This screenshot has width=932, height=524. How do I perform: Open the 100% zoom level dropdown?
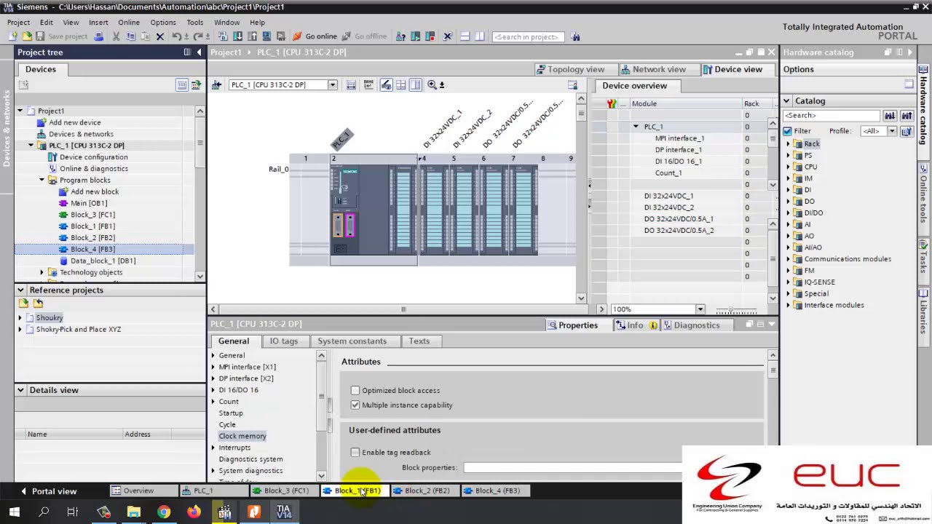pyautogui.click(x=700, y=309)
